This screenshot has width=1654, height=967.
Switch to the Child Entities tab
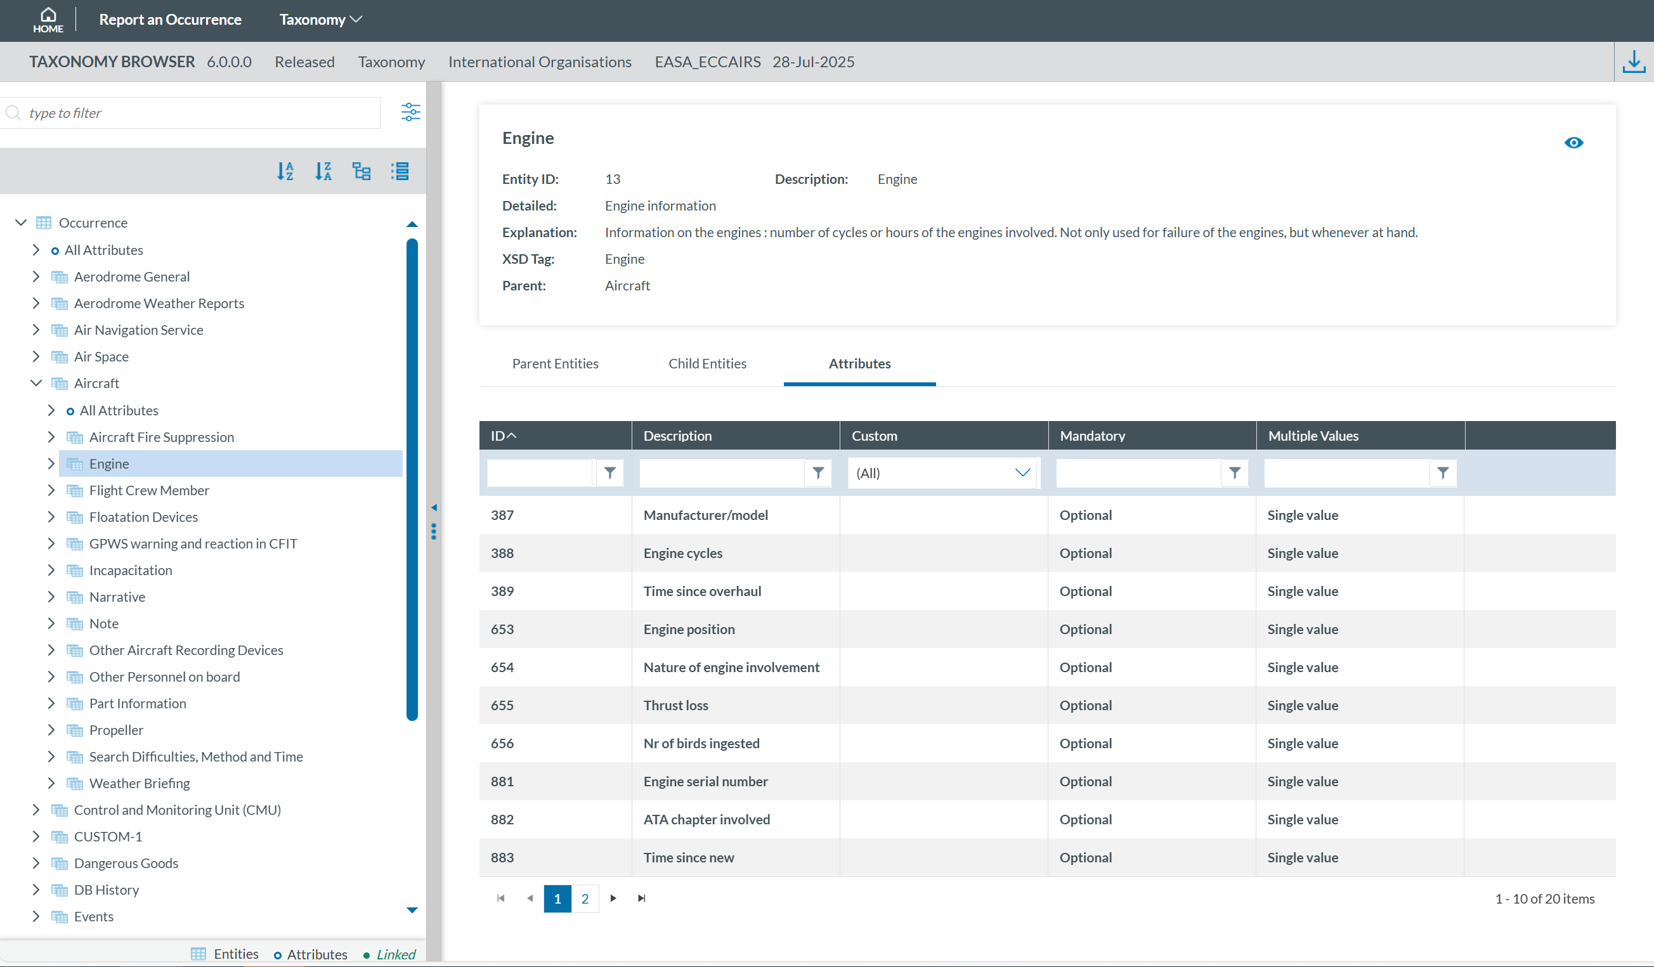pos(707,363)
